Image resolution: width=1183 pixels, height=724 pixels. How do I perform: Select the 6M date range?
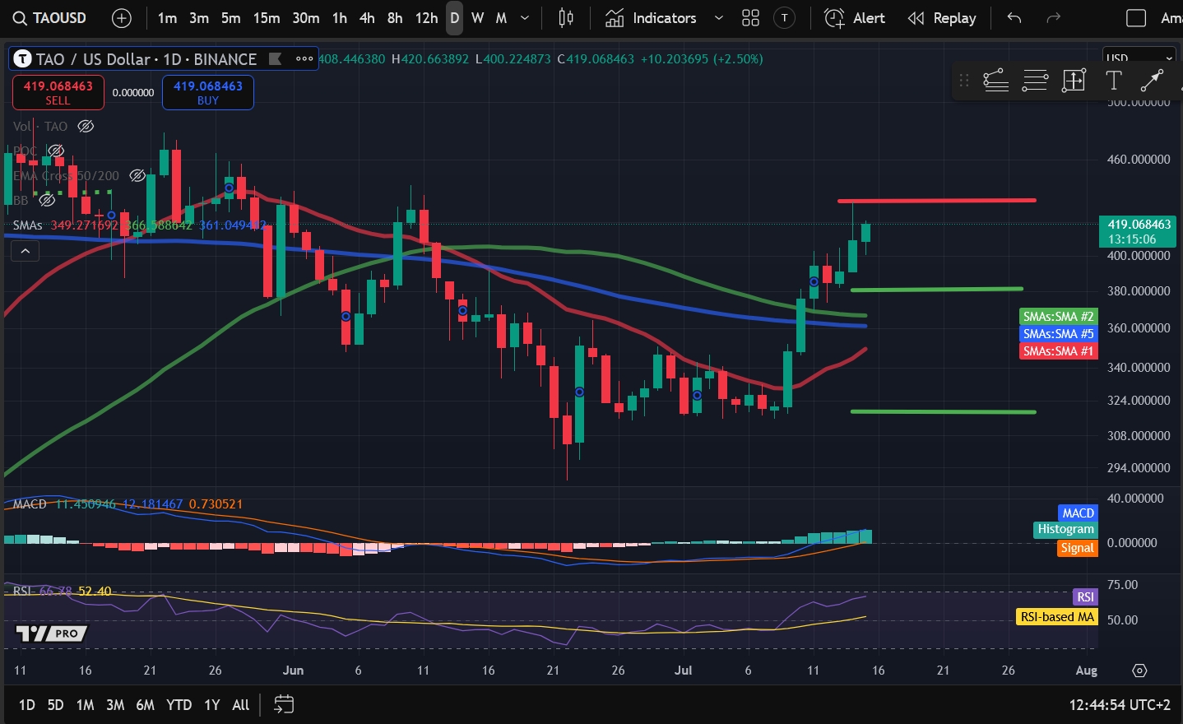click(x=145, y=704)
